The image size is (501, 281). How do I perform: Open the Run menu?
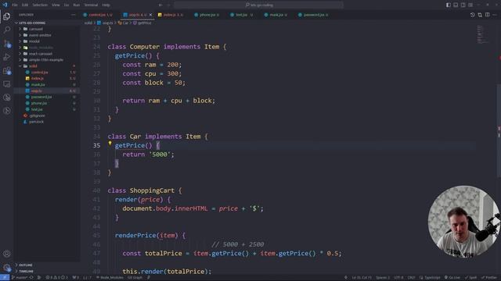click(x=77, y=5)
